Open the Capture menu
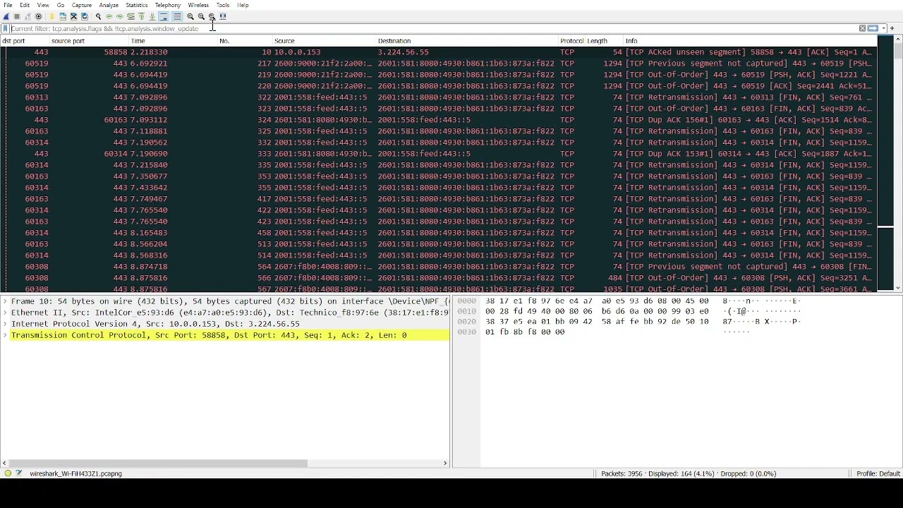Image resolution: width=903 pixels, height=508 pixels. click(82, 5)
